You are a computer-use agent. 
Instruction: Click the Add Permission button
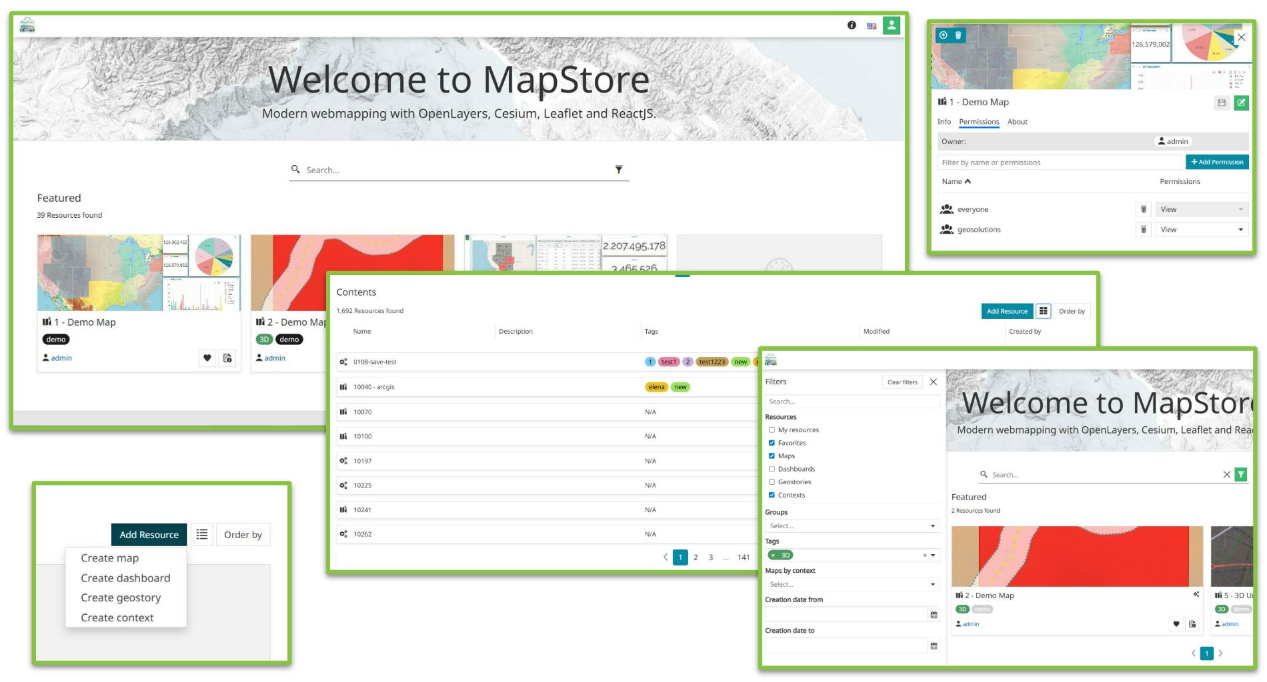coord(1216,162)
